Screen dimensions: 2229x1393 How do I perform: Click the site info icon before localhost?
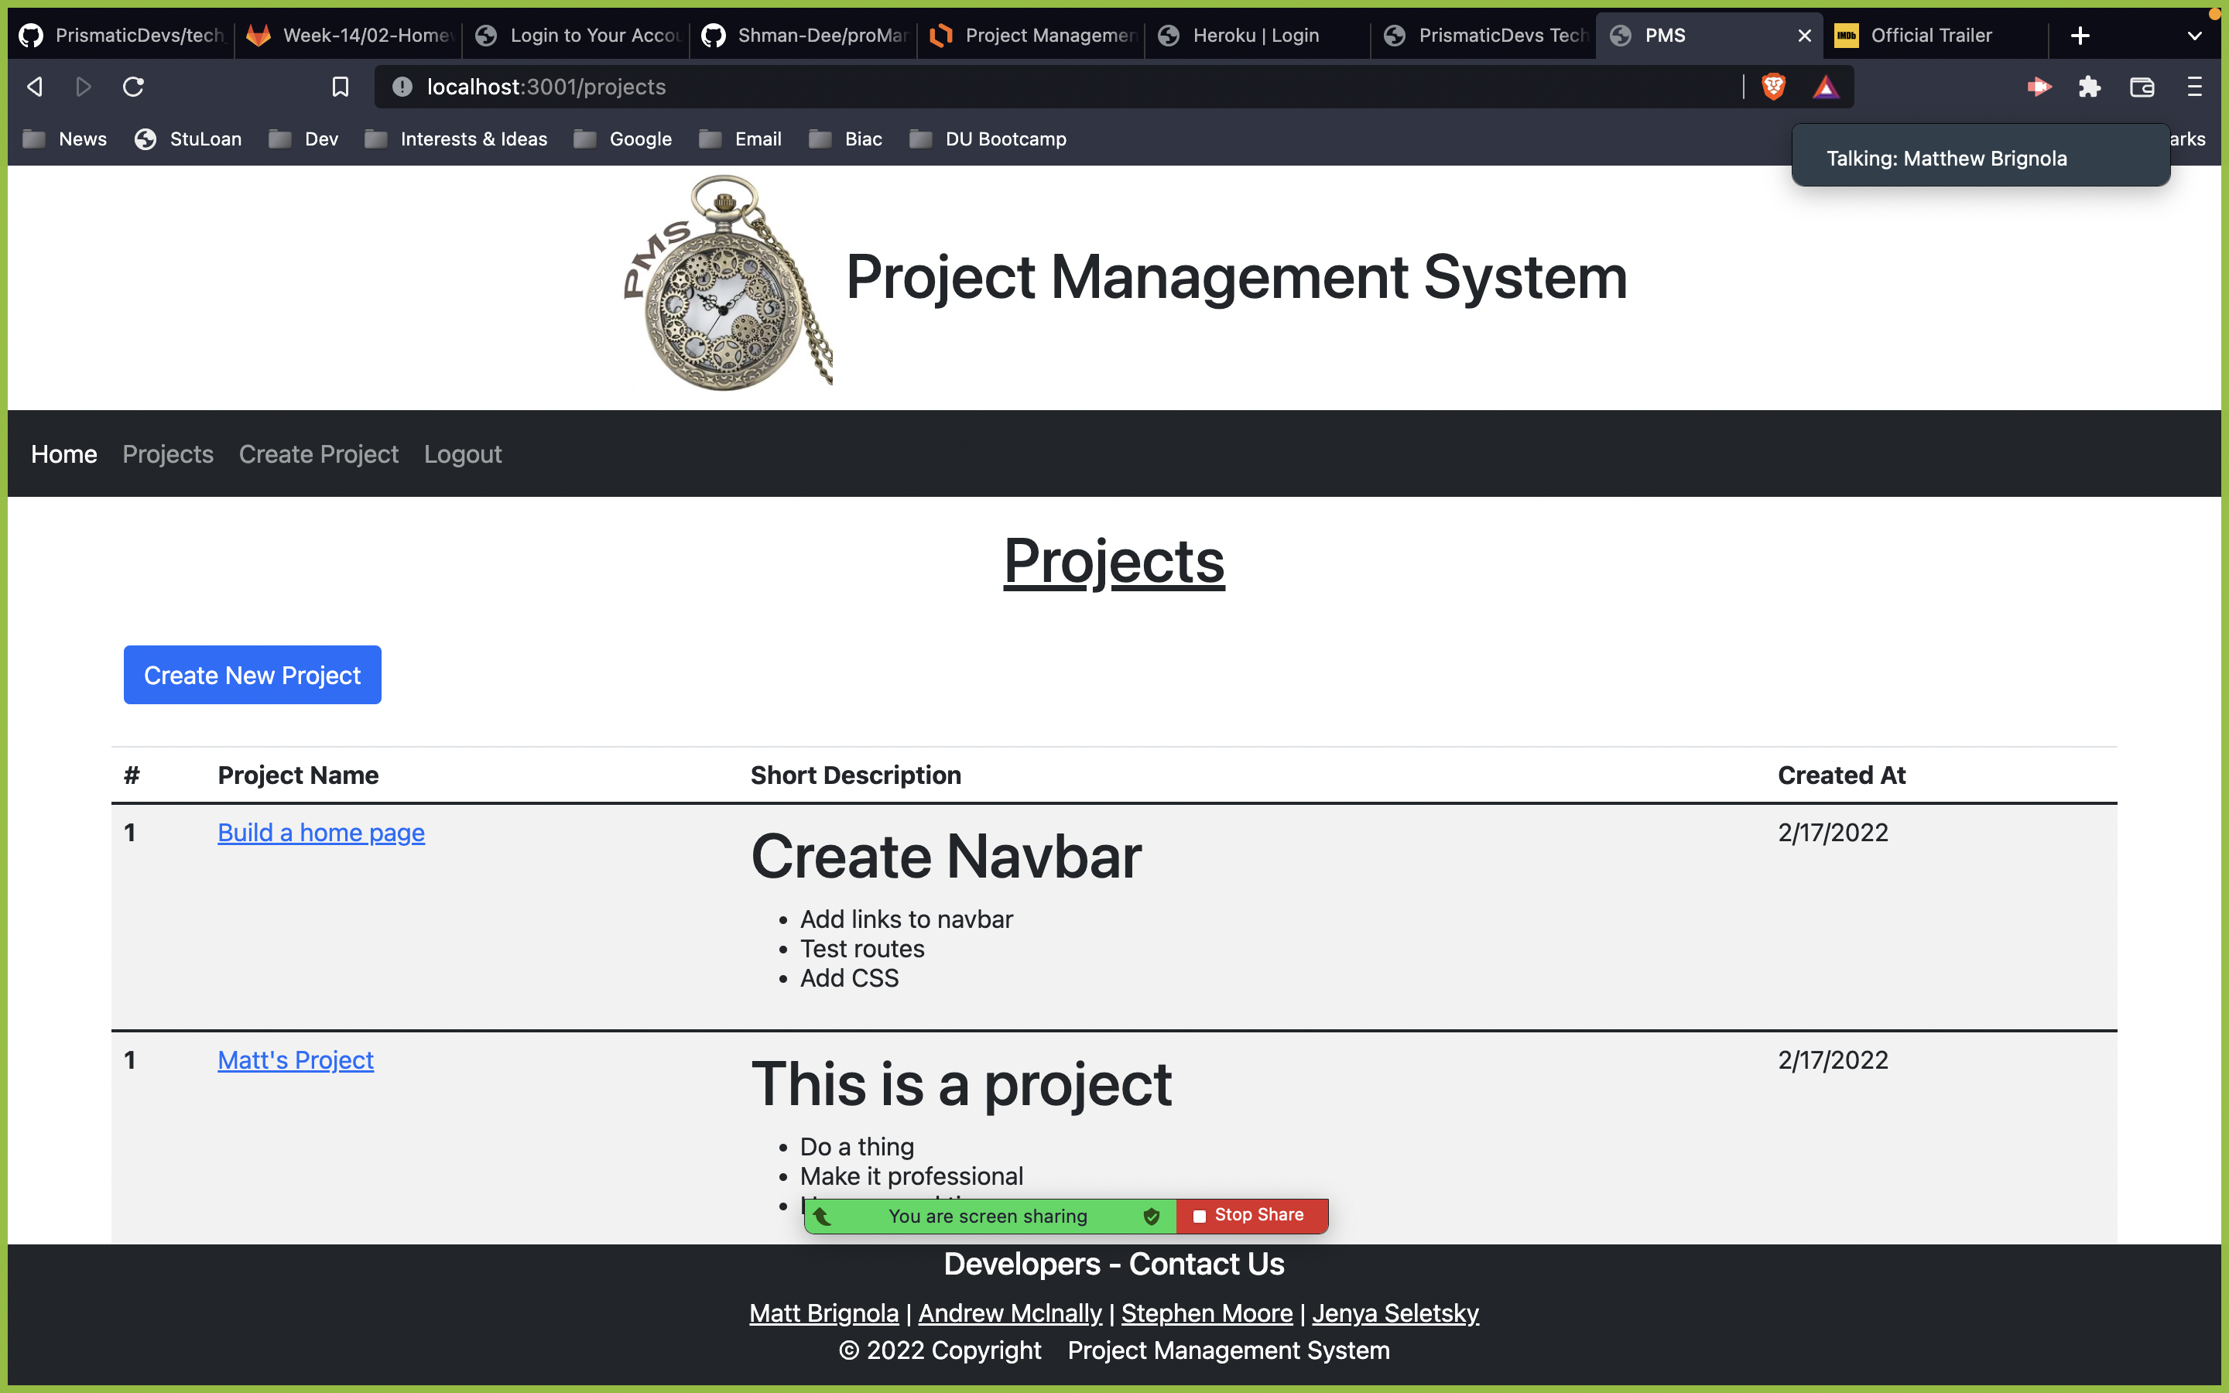pos(402,87)
